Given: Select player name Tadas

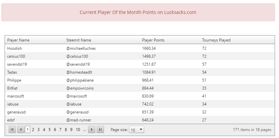Looking at the screenshot, I should (12, 72).
